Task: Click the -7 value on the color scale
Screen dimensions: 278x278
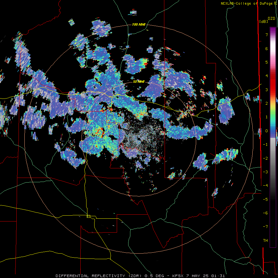Action: (x=265, y=227)
